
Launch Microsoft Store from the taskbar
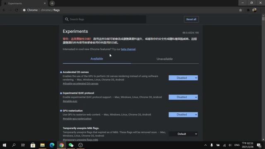point(33,145)
